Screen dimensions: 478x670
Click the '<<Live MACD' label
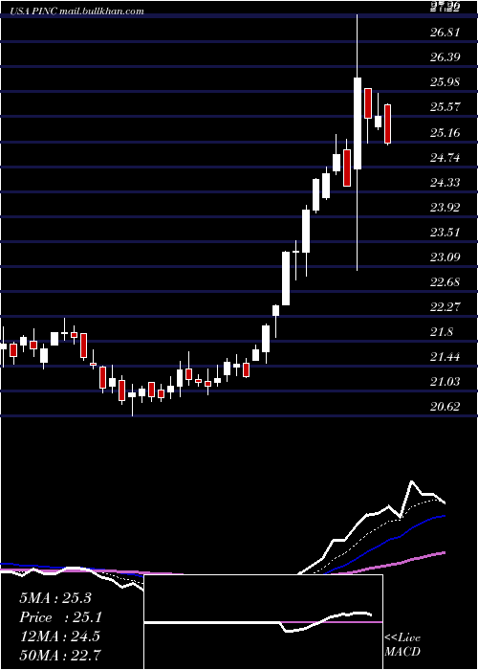[x=402, y=644]
